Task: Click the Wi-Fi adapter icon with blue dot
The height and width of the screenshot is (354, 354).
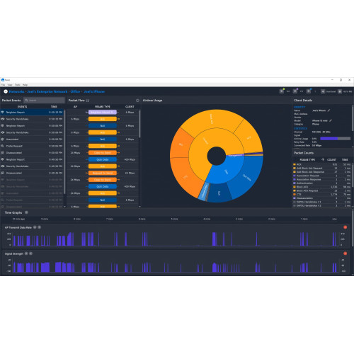Action: coord(309,91)
